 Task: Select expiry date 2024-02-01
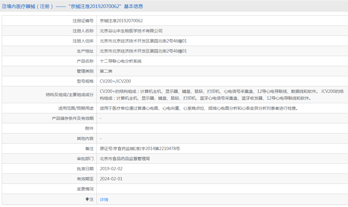click(x=111, y=179)
